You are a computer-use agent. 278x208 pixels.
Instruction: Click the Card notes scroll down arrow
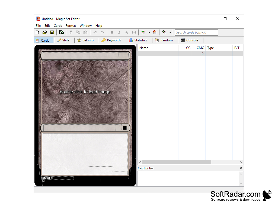point(241,184)
